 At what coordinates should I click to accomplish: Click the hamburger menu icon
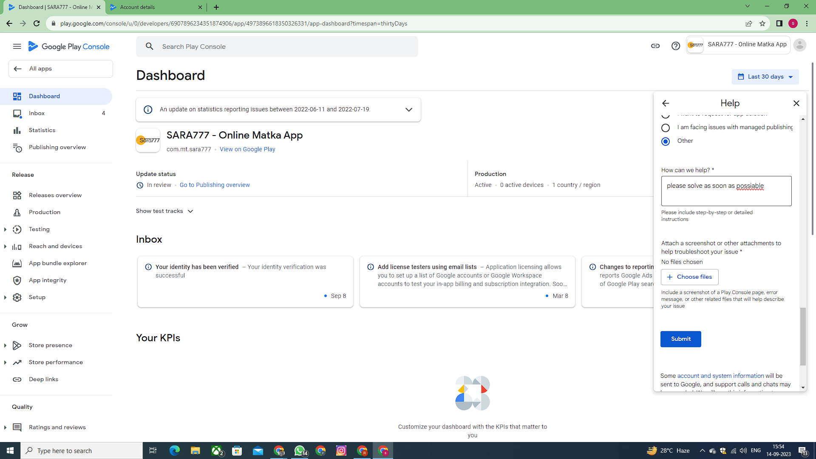(17, 46)
